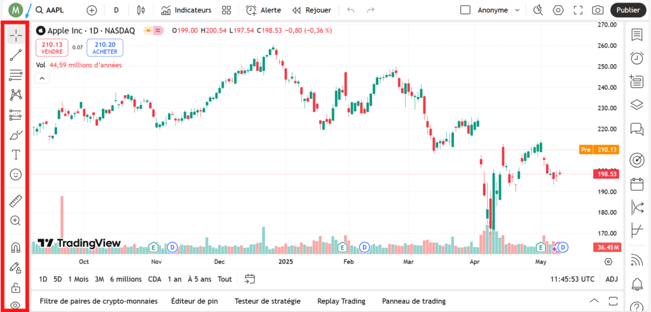Click the 210.13 VENDRE button
The image size is (651, 312).
click(x=52, y=48)
